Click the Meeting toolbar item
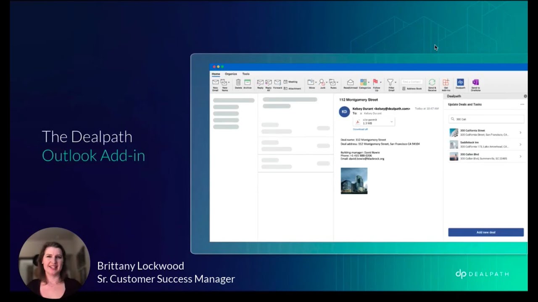This screenshot has width=538, height=302. tap(291, 82)
